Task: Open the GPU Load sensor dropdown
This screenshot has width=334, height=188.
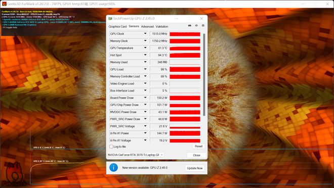Action: [145, 69]
